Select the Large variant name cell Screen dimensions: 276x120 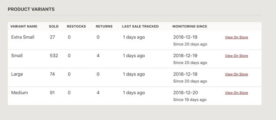[17, 74]
